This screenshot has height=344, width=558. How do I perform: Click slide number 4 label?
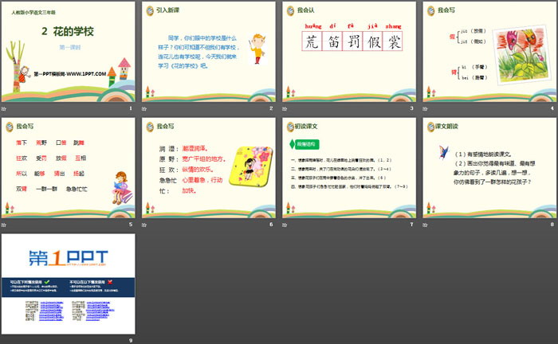coord(552,108)
